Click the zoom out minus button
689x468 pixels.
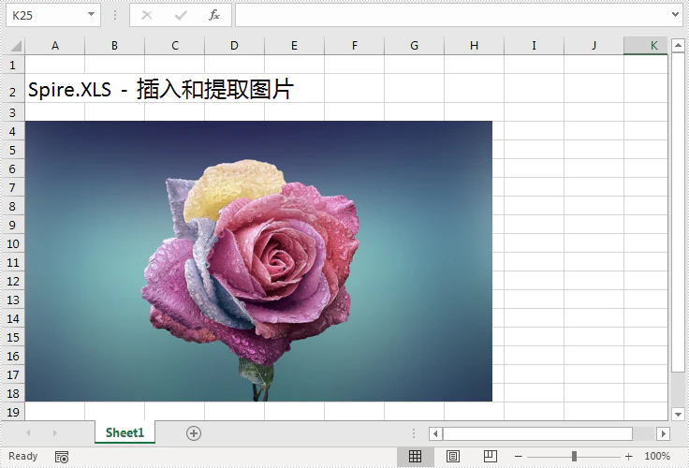click(x=519, y=457)
